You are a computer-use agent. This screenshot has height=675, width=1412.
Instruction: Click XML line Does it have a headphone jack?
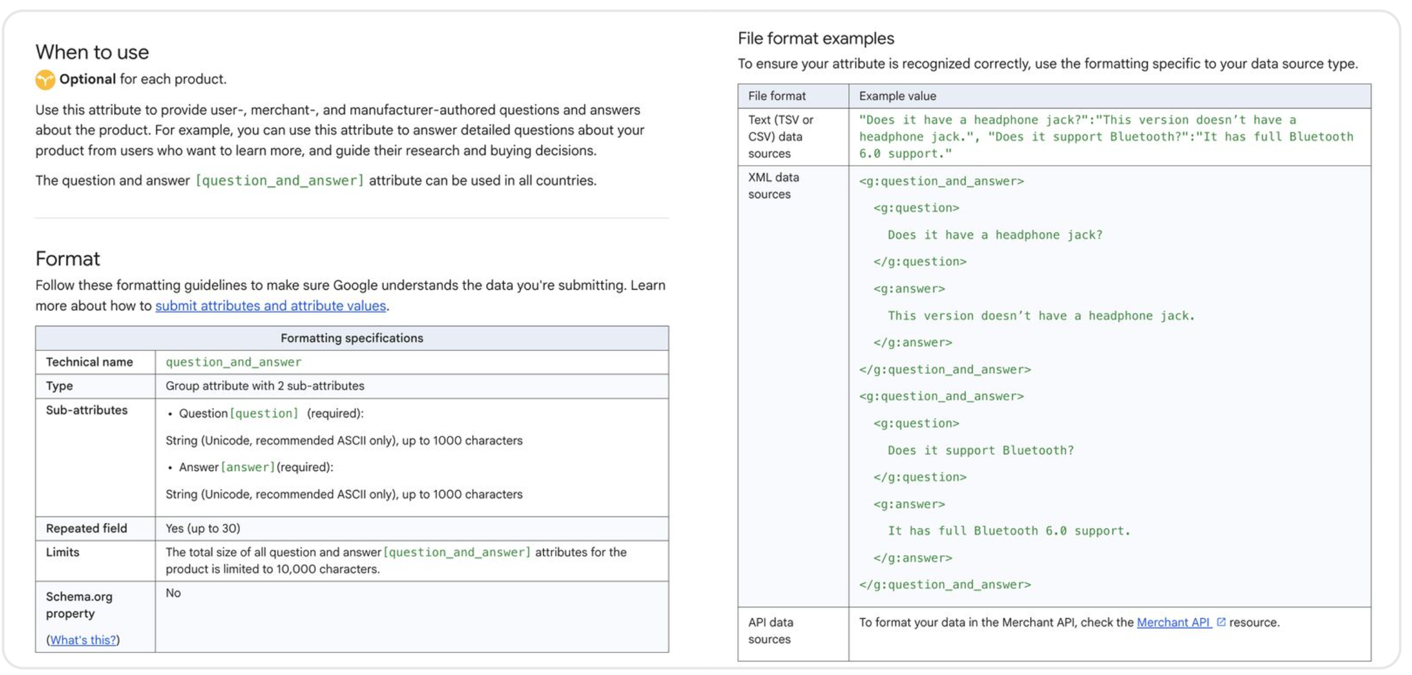click(995, 235)
